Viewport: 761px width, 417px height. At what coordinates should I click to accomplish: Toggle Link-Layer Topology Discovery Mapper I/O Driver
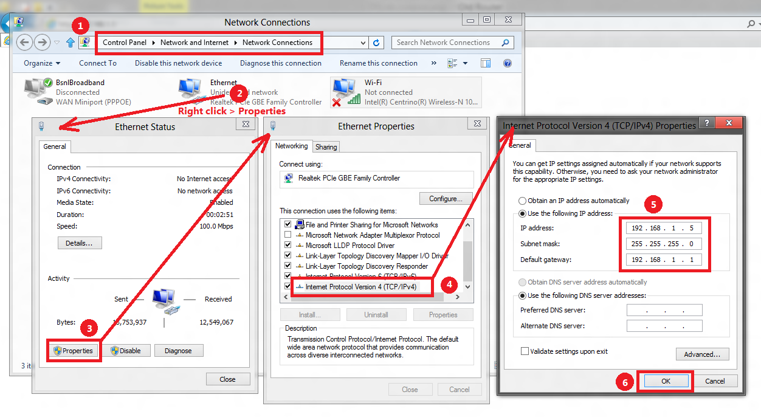288,256
